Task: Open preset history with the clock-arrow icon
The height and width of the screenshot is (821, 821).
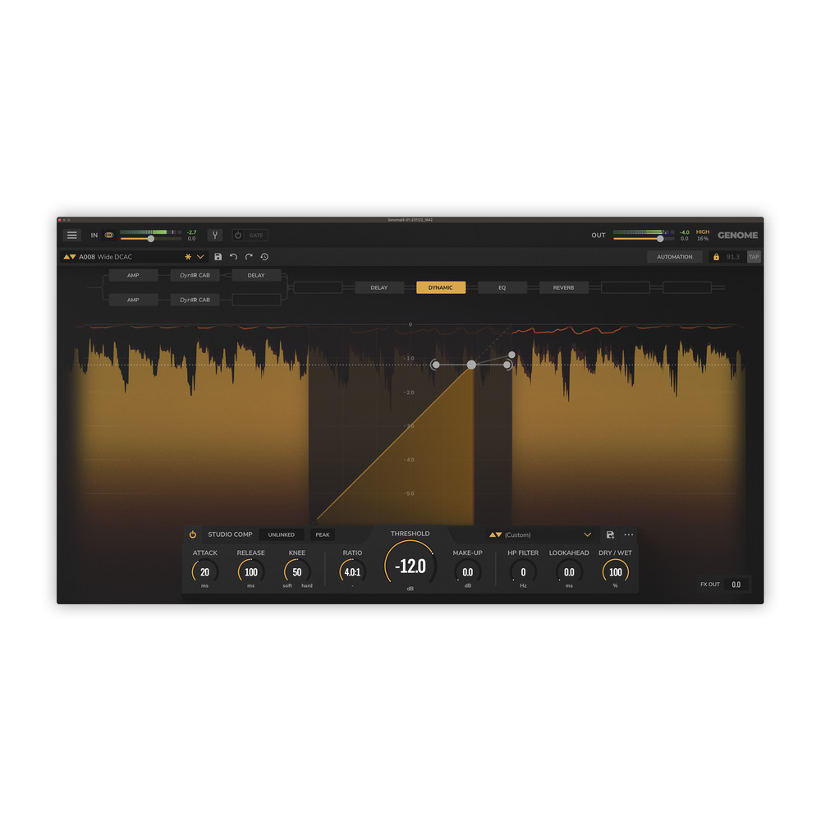Action: (264, 257)
